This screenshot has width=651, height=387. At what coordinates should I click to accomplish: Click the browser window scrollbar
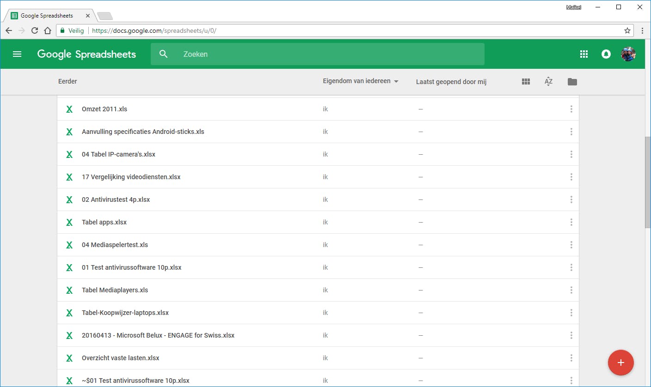click(648, 182)
